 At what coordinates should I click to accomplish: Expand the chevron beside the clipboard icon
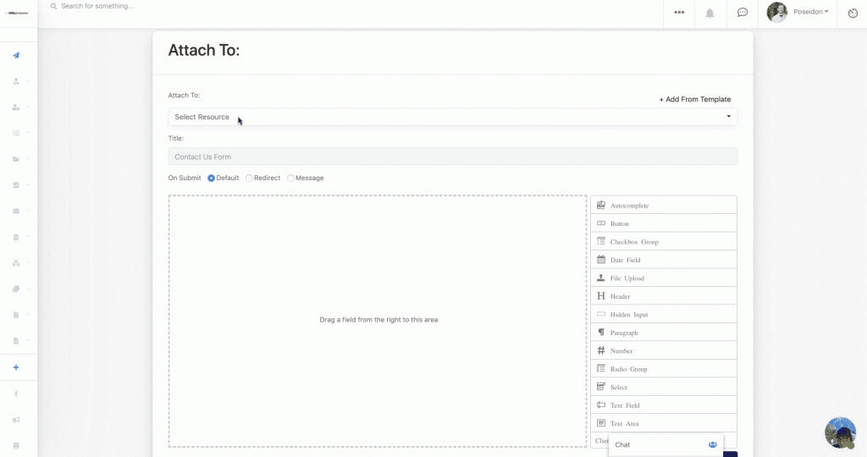click(29, 237)
